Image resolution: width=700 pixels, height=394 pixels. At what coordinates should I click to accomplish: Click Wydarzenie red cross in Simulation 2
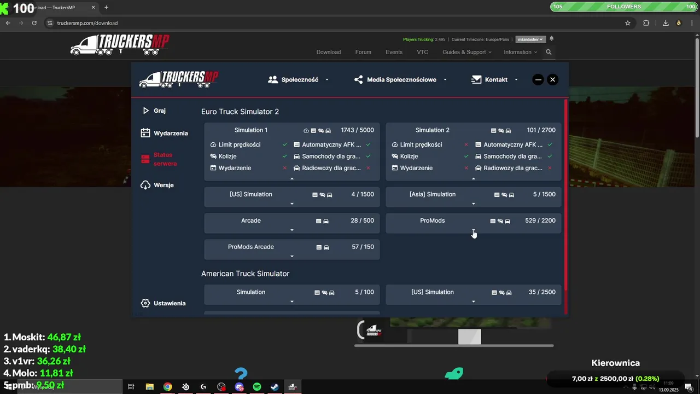466,168
